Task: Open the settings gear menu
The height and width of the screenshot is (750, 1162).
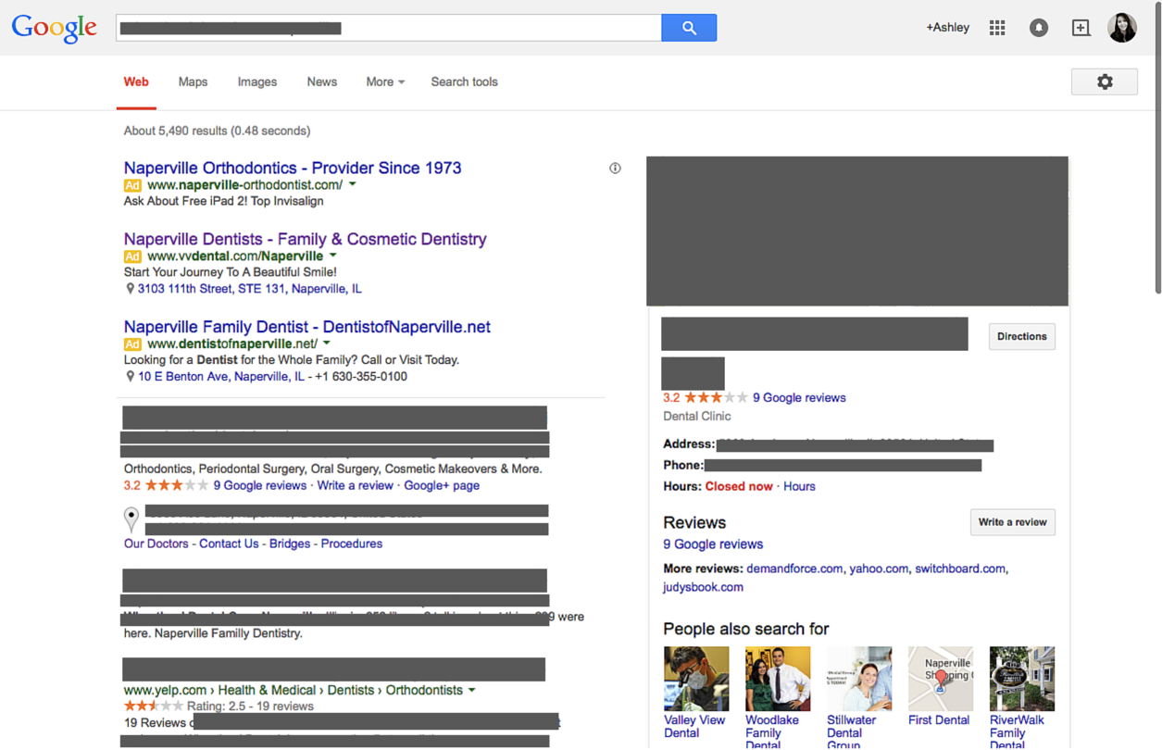Action: (x=1105, y=81)
